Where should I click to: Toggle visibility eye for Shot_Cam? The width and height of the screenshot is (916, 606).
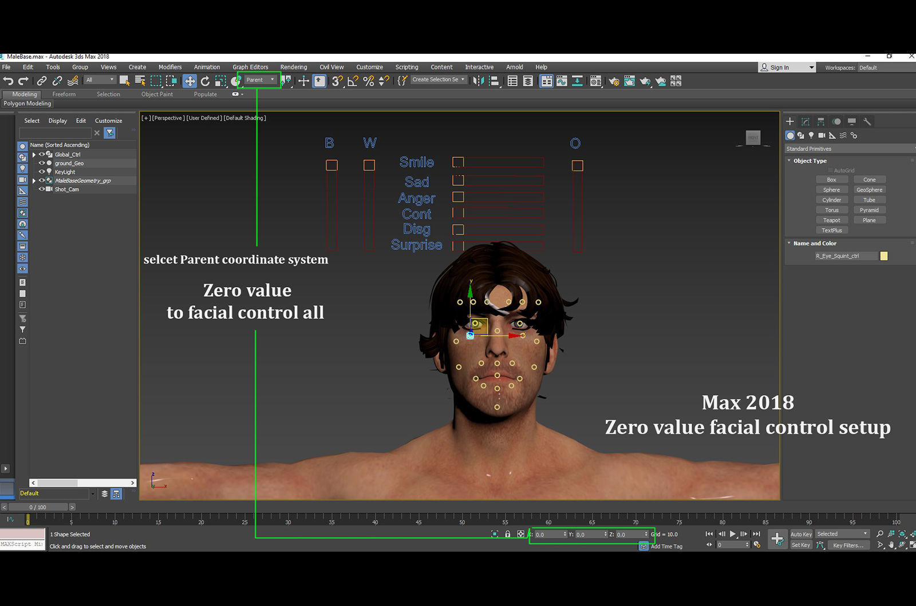point(41,189)
